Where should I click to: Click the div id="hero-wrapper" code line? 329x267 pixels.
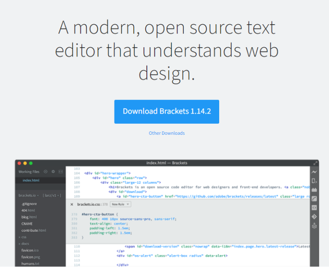[x=107, y=173]
